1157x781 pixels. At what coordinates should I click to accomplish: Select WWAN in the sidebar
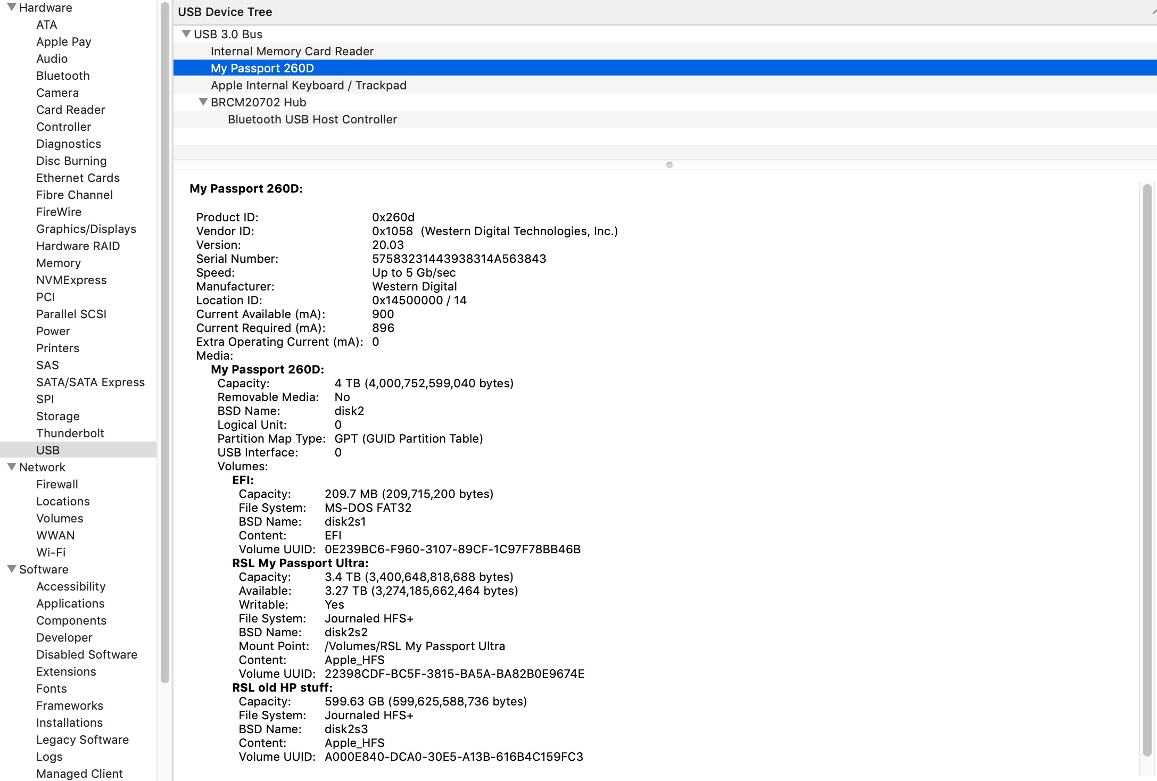[x=55, y=535]
